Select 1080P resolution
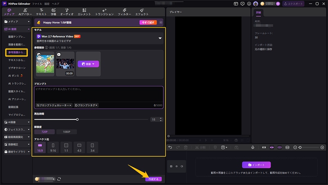Viewport: 328px width, 185px height. click(66, 132)
